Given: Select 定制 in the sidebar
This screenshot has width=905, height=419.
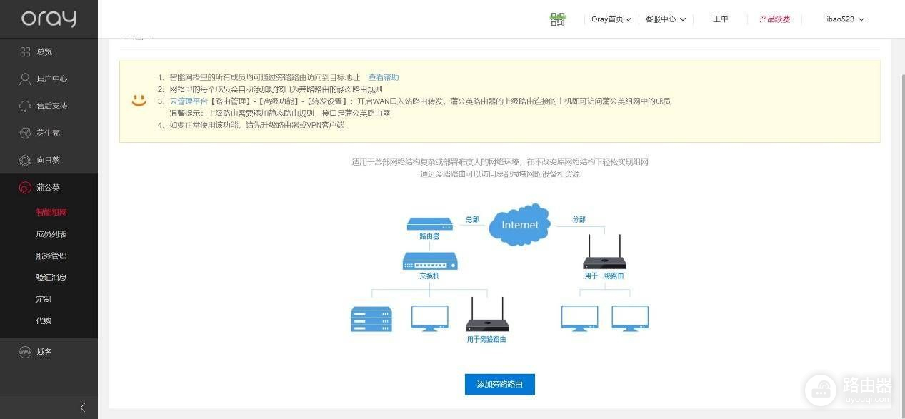Looking at the screenshot, I should (x=44, y=299).
